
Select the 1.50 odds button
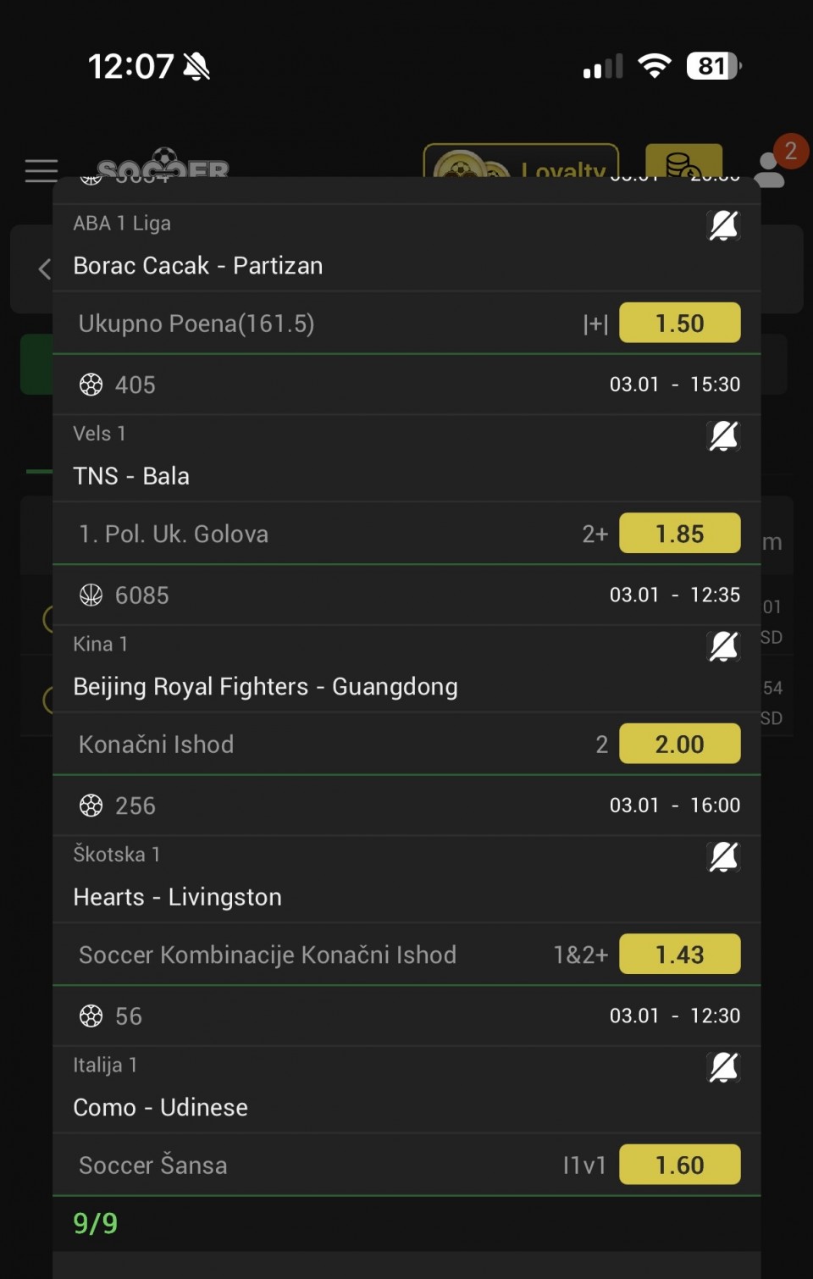pos(679,323)
